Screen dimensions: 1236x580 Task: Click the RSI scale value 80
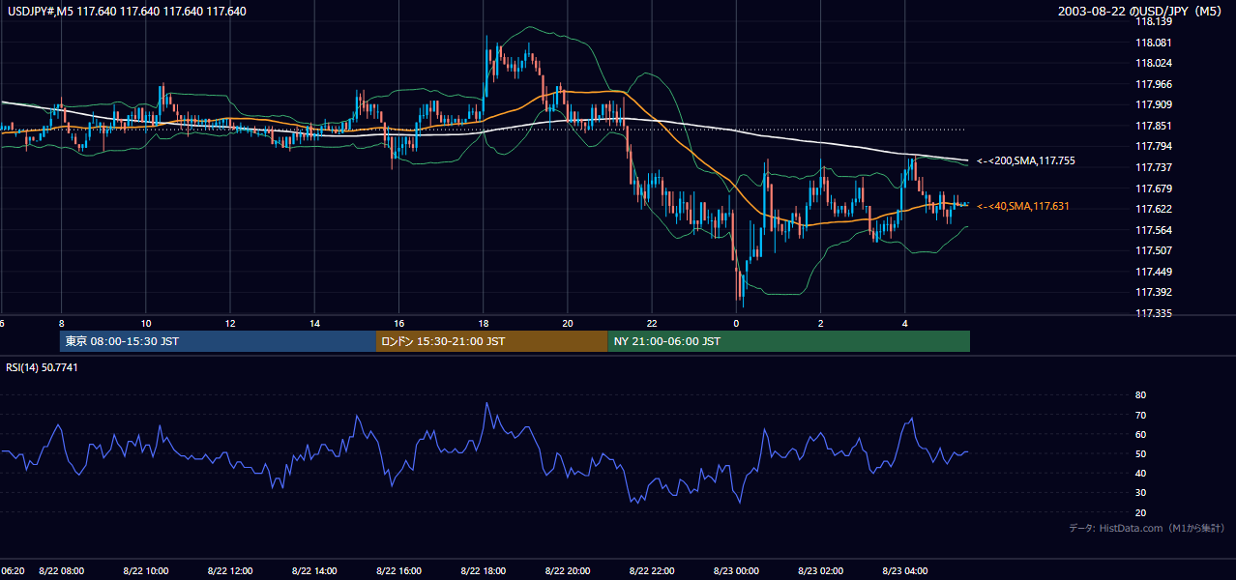coord(1140,395)
